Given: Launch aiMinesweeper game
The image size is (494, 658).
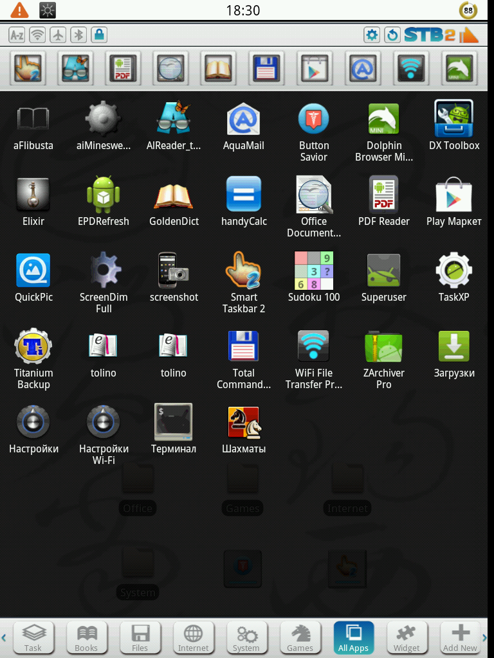Looking at the screenshot, I should [x=104, y=126].
